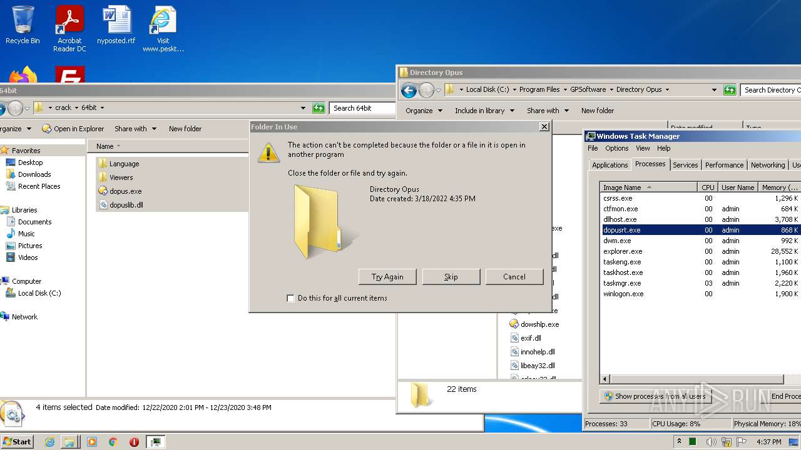The width and height of the screenshot is (801, 450).
Task: Open the Recycle Bin desktop icon
Action: [23, 25]
